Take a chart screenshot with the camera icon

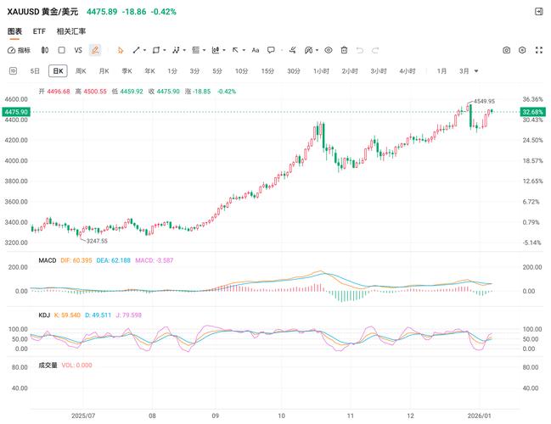coord(507,50)
